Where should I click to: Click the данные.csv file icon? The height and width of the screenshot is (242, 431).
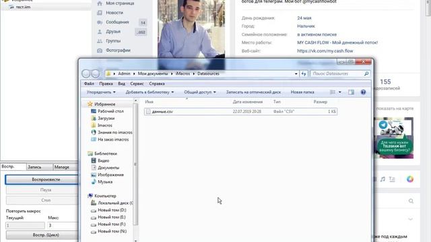148,112
